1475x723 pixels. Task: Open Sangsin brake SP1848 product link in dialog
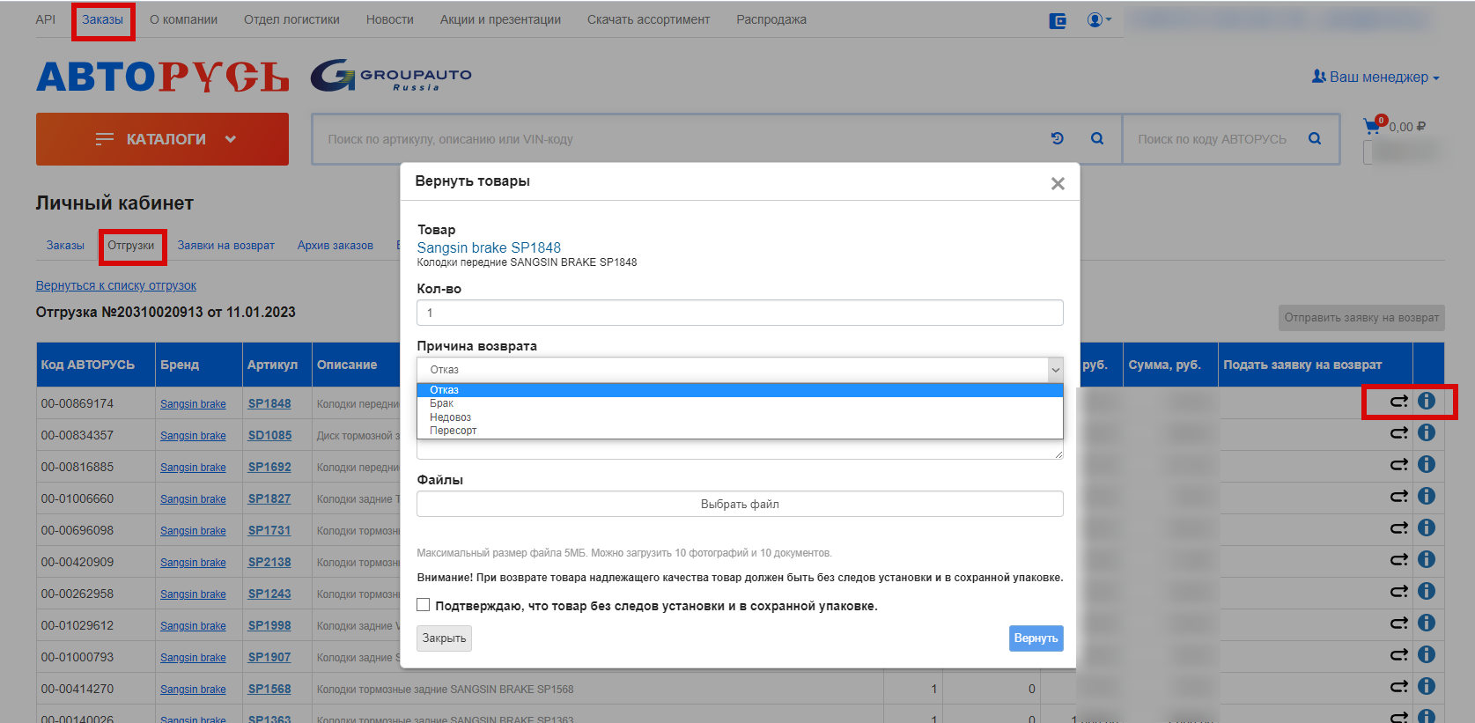point(489,247)
